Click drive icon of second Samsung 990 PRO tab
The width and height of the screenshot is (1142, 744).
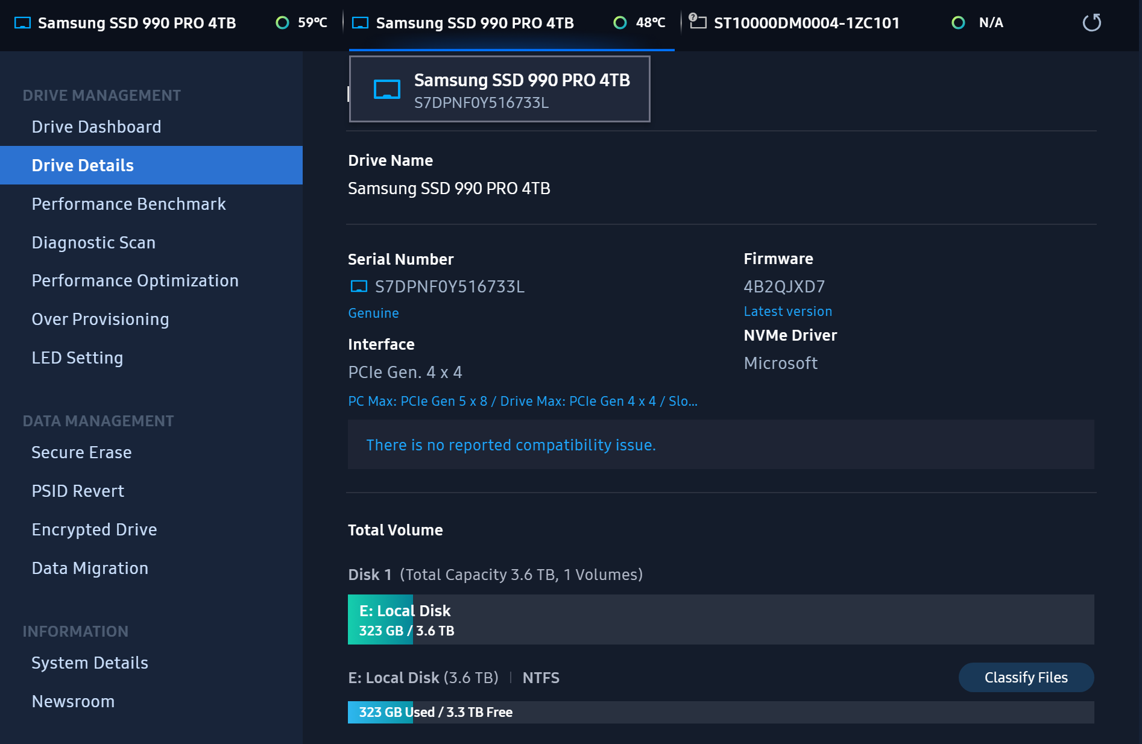point(360,23)
